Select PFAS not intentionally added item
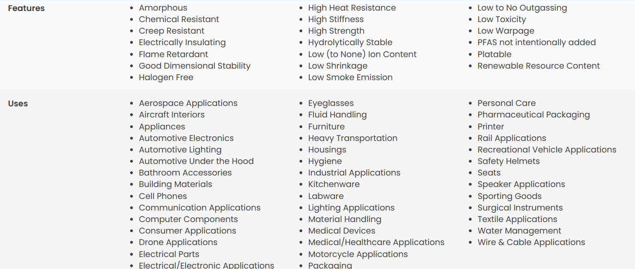The height and width of the screenshot is (269, 635). [537, 42]
